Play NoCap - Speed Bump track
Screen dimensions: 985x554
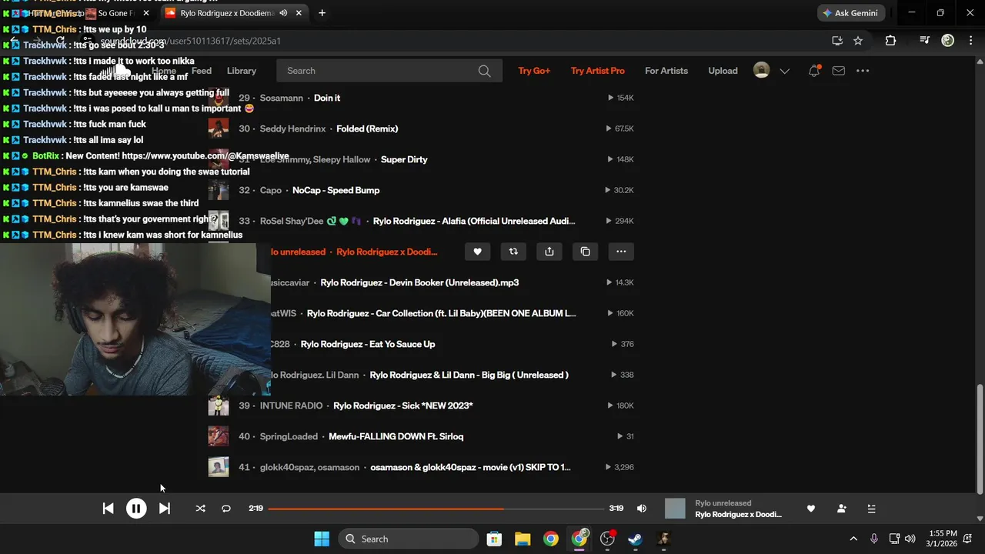336,190
